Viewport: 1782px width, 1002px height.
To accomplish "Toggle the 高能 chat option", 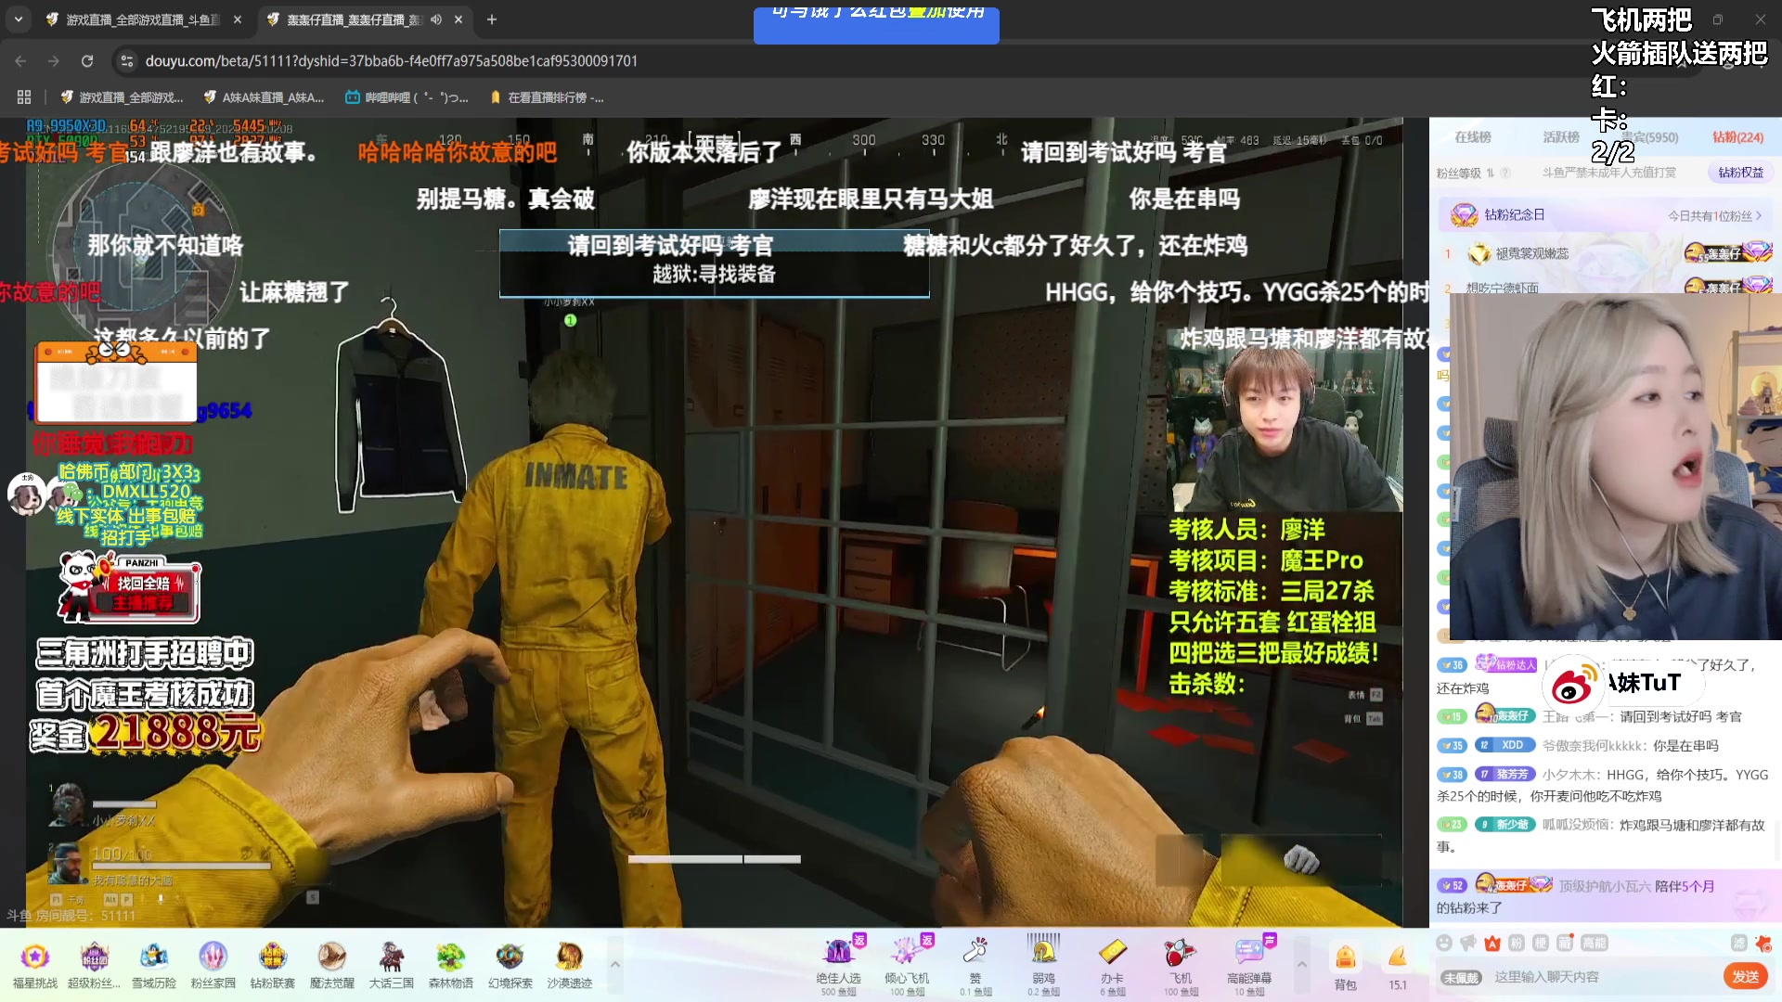I will click(1594, 943).
